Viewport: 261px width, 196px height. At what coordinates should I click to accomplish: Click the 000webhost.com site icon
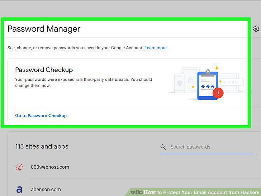tap(19, 167)
